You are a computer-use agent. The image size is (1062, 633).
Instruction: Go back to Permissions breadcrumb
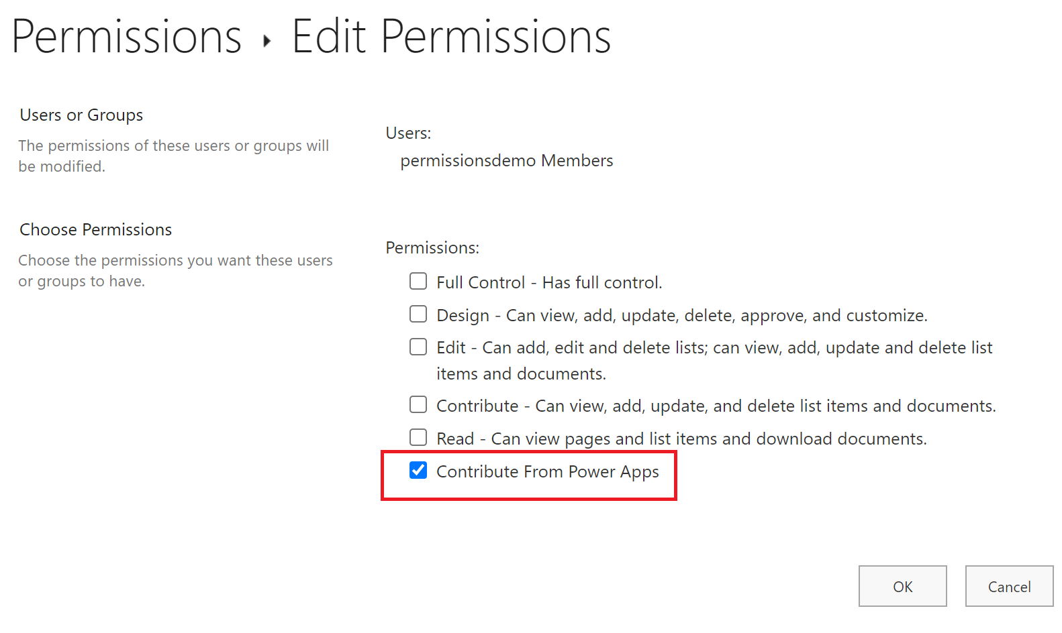click(x=126, y=37)
